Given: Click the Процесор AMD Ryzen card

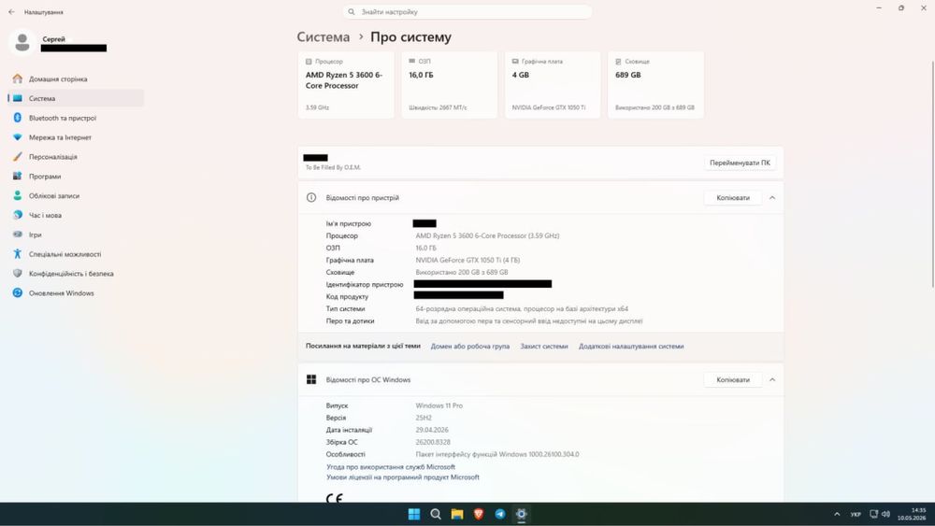Looking at the screenshot, I should (x=346, y=85).
